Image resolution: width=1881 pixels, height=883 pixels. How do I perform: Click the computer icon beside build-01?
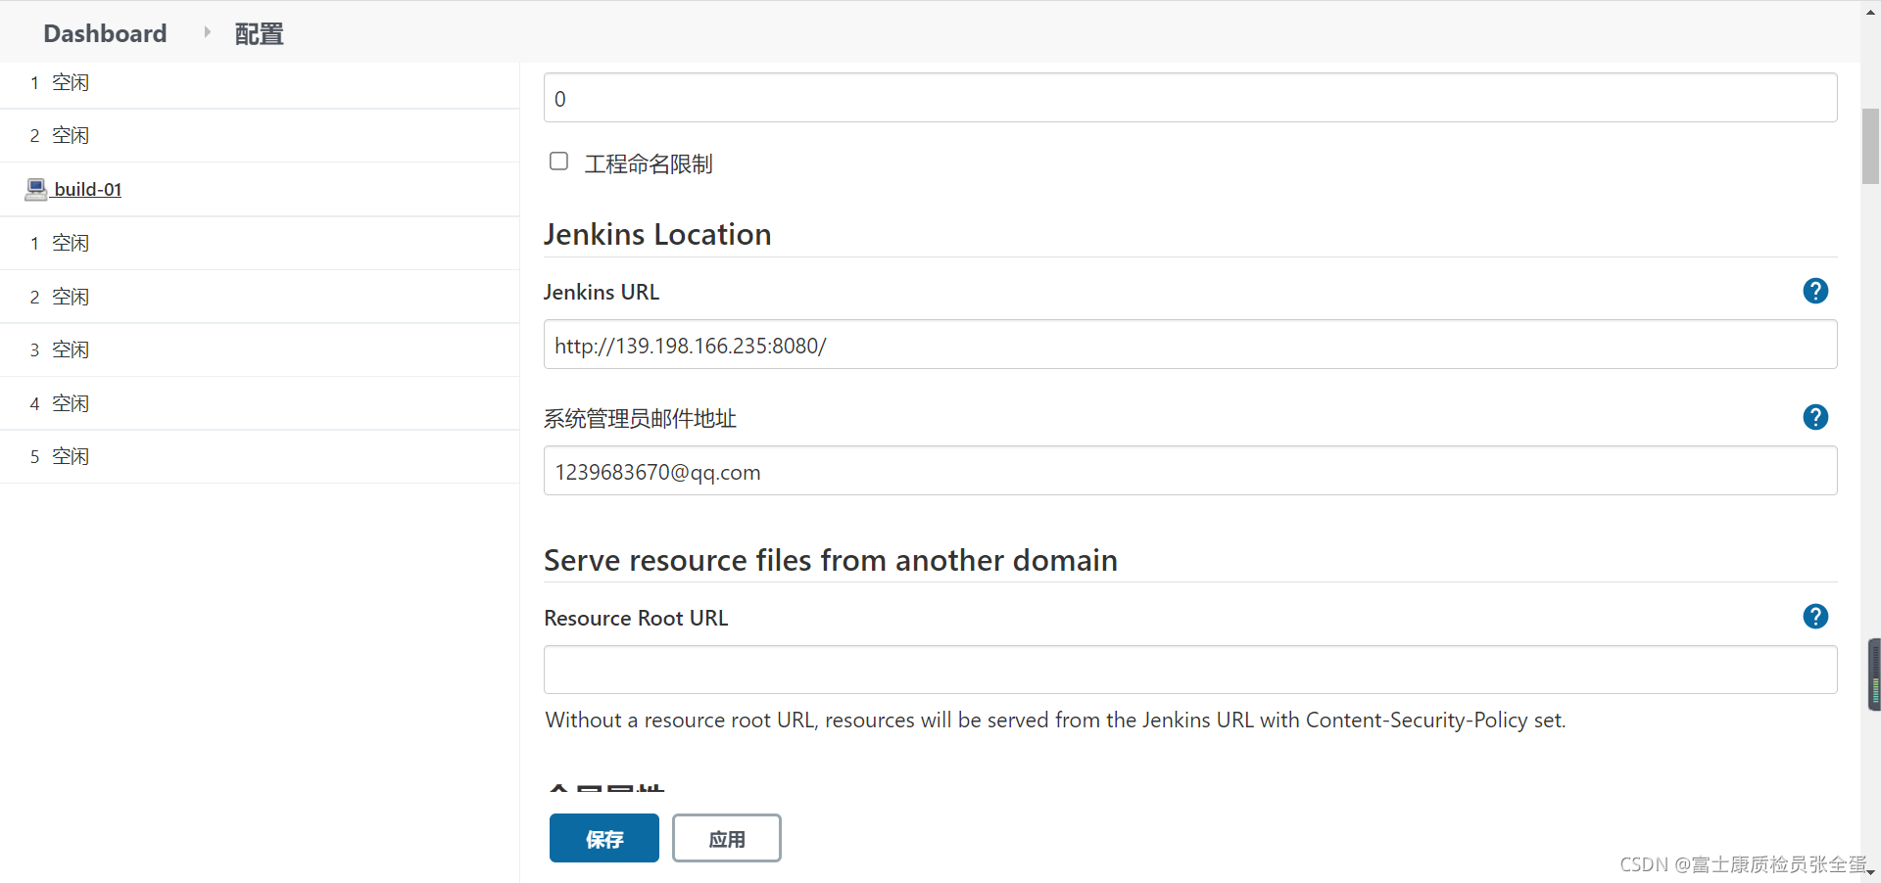(x=35, y=188)
